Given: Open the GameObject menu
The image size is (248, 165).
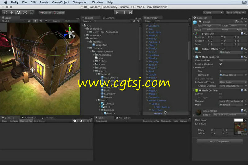Looking at the screenshot, I should pyautogui.click(x=60, y=2).
